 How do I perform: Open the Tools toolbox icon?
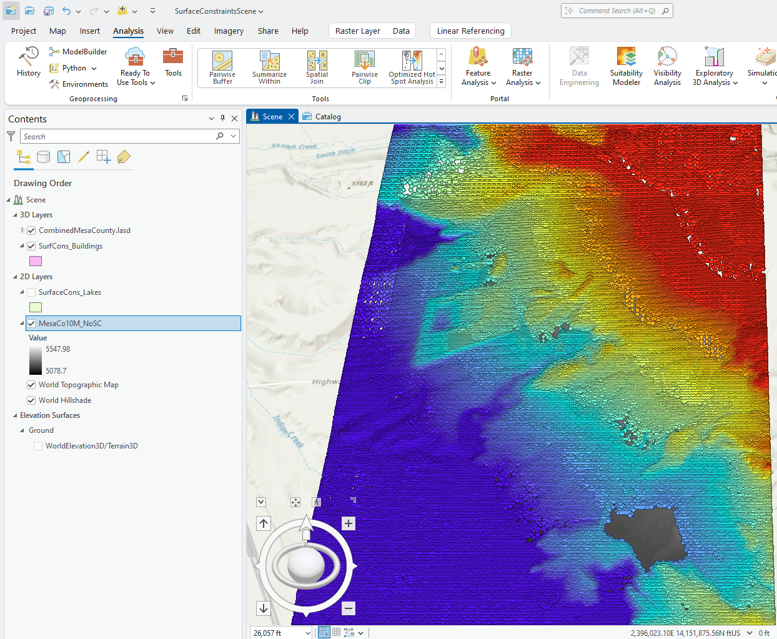173,62
